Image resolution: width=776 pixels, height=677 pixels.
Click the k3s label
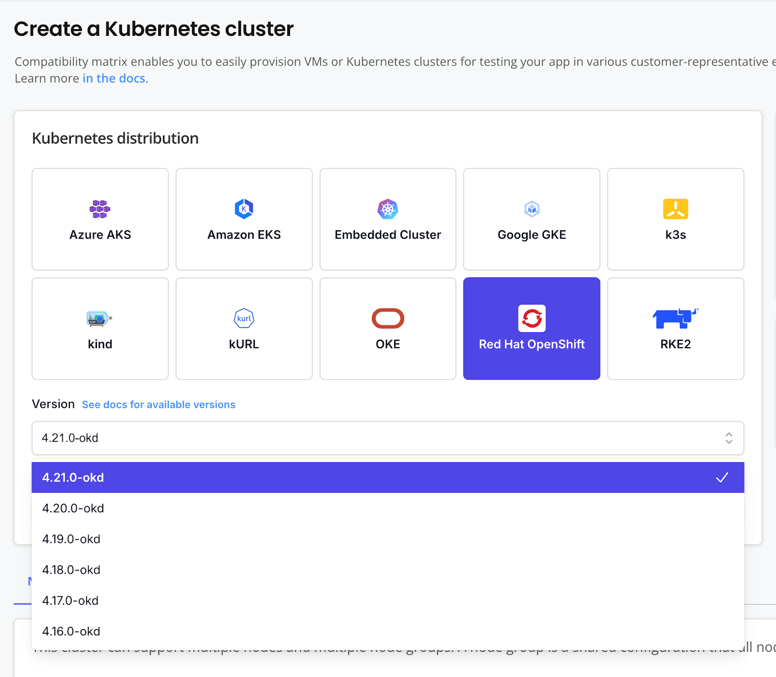(x=676, y=235)
